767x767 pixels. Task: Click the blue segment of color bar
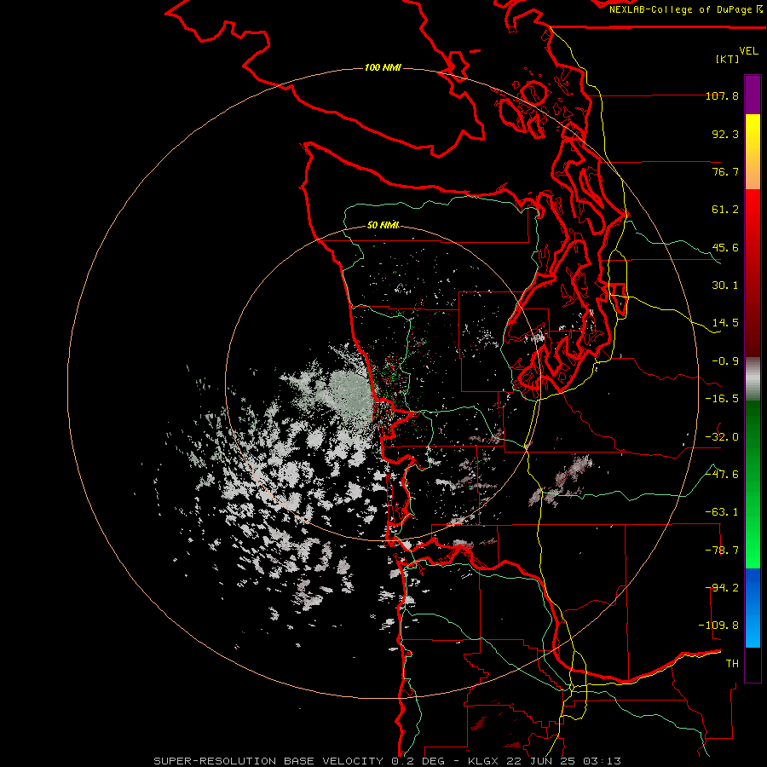753,608
